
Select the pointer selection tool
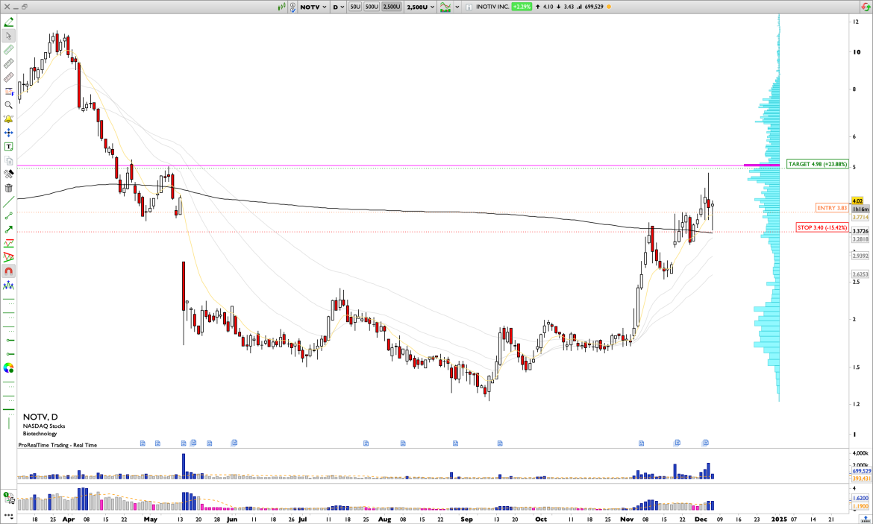point(8,37)
